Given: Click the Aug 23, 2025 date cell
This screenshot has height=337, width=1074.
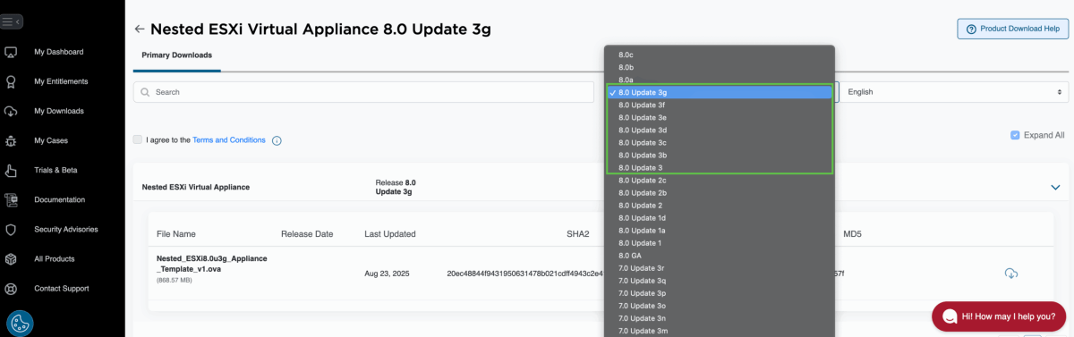Looking at the screenshot, I should coord(387,273).
